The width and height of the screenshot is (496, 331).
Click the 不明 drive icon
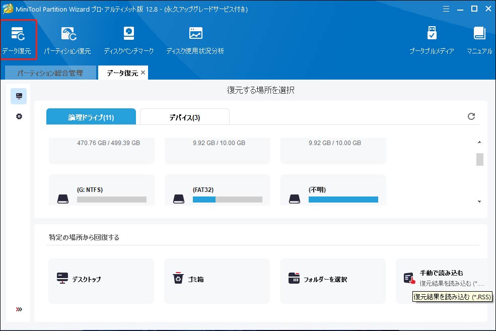[x=295, y=199]
